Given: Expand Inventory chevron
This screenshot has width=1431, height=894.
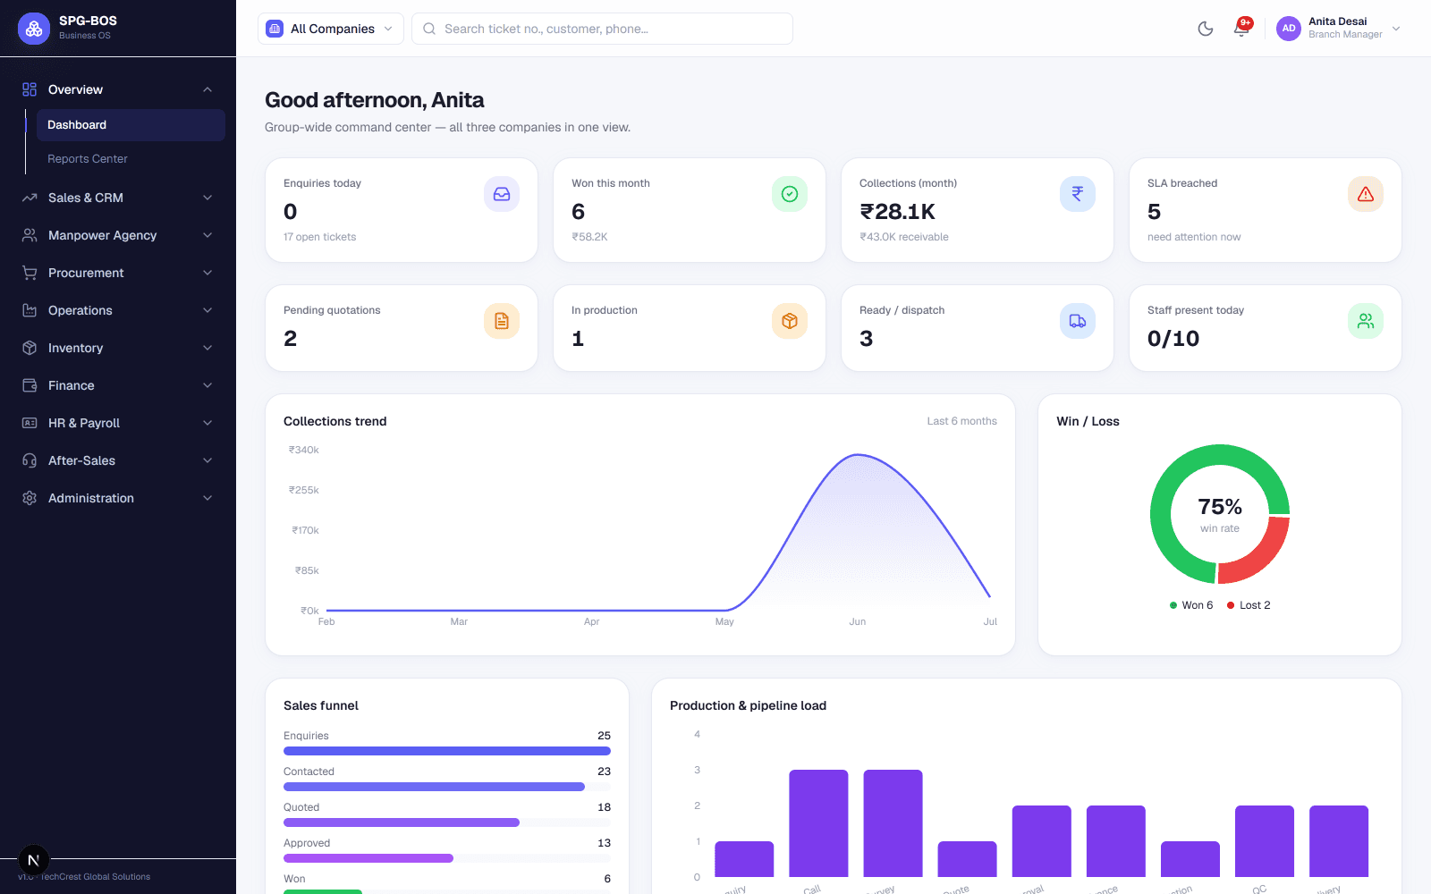Looking at the screenshot, I should (207, 348).
